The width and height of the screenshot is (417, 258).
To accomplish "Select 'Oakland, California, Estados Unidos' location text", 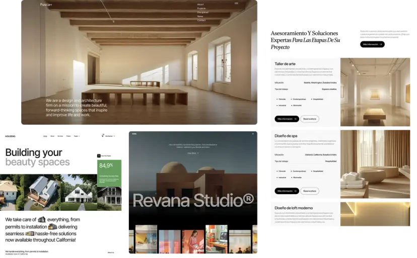I will click(x=320, y=154).
